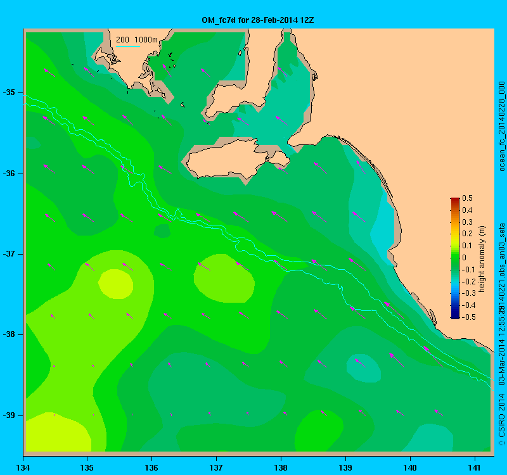
Task: Click the colorbar label -0.1
Action: 468,270
